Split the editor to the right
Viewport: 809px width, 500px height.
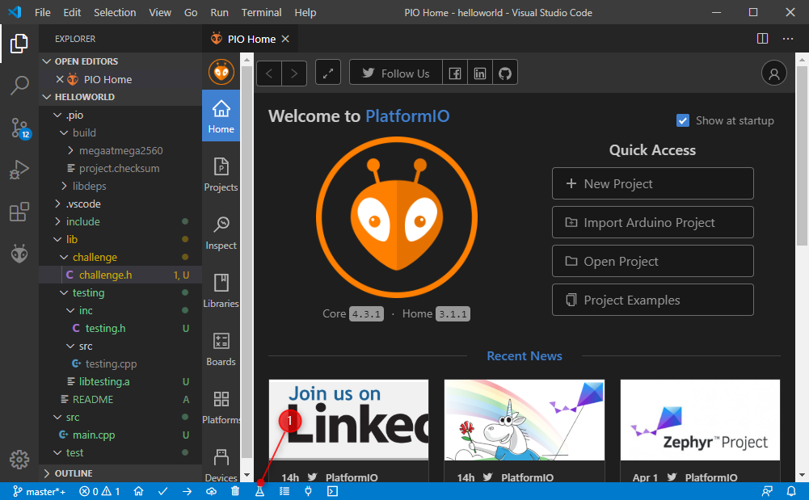click(x=762, y=39)
